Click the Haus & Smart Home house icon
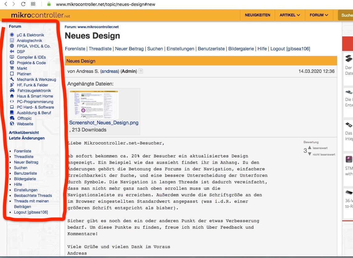353x258 pixels. coord(12,96)
